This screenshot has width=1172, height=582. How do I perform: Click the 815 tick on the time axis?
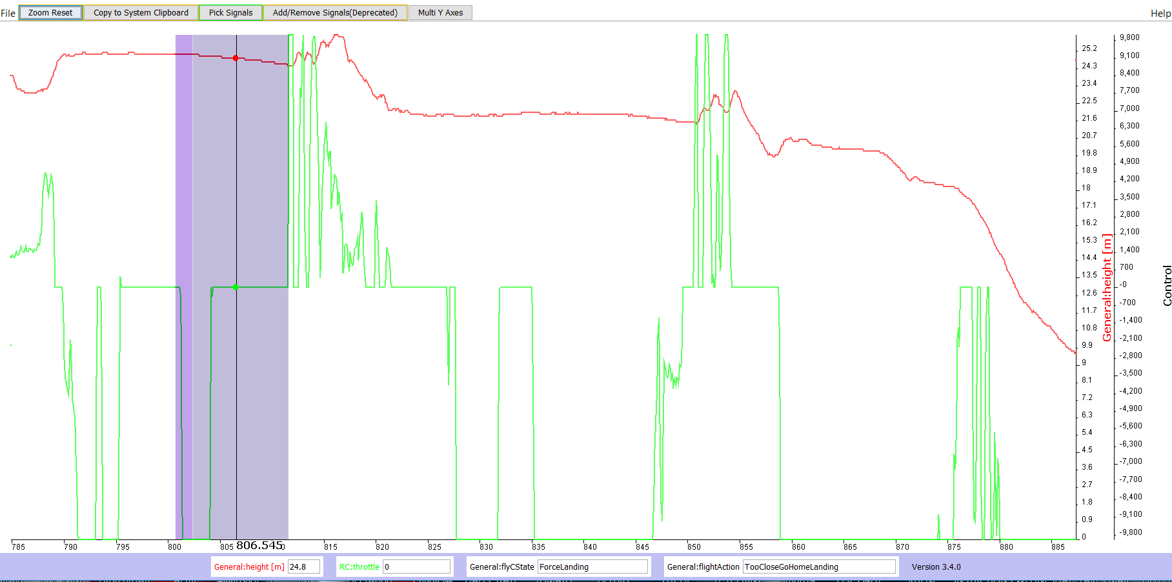330,547
